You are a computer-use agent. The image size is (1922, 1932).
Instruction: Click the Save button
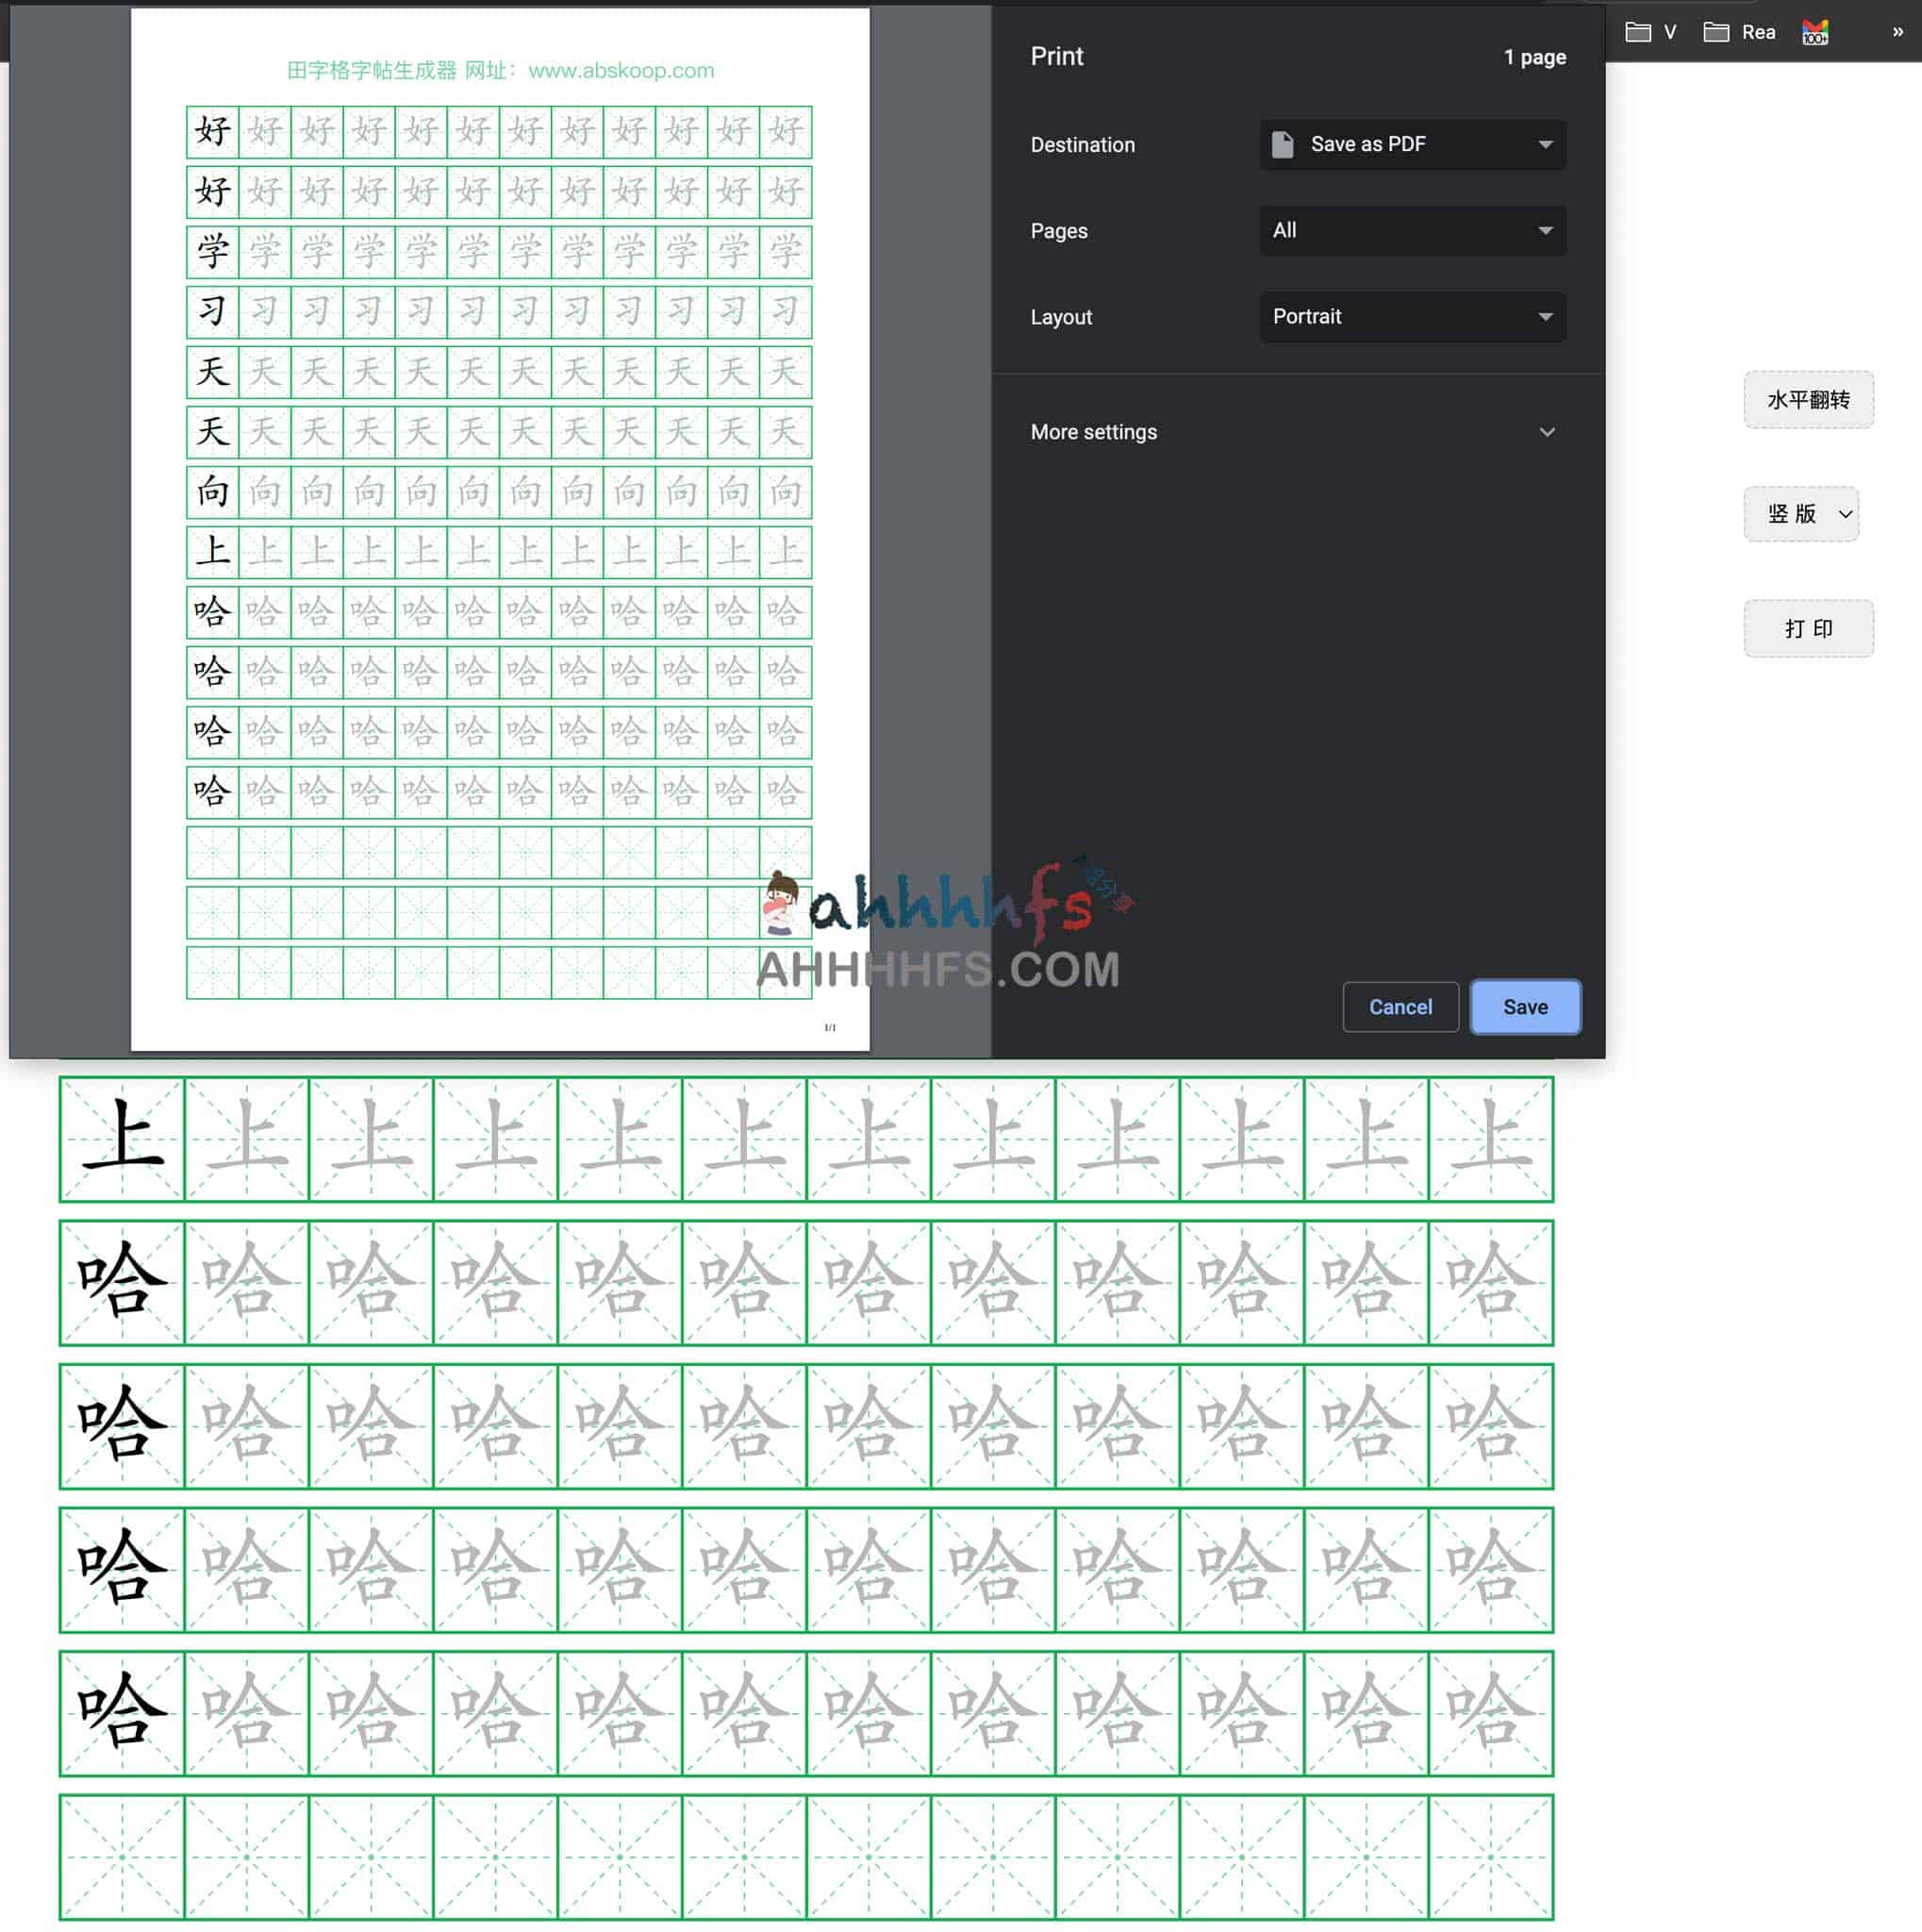click(x=1524, y=1007)
